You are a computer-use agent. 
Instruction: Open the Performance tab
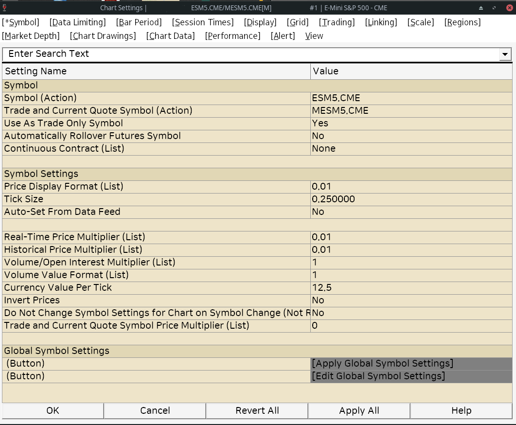point(232,36)
